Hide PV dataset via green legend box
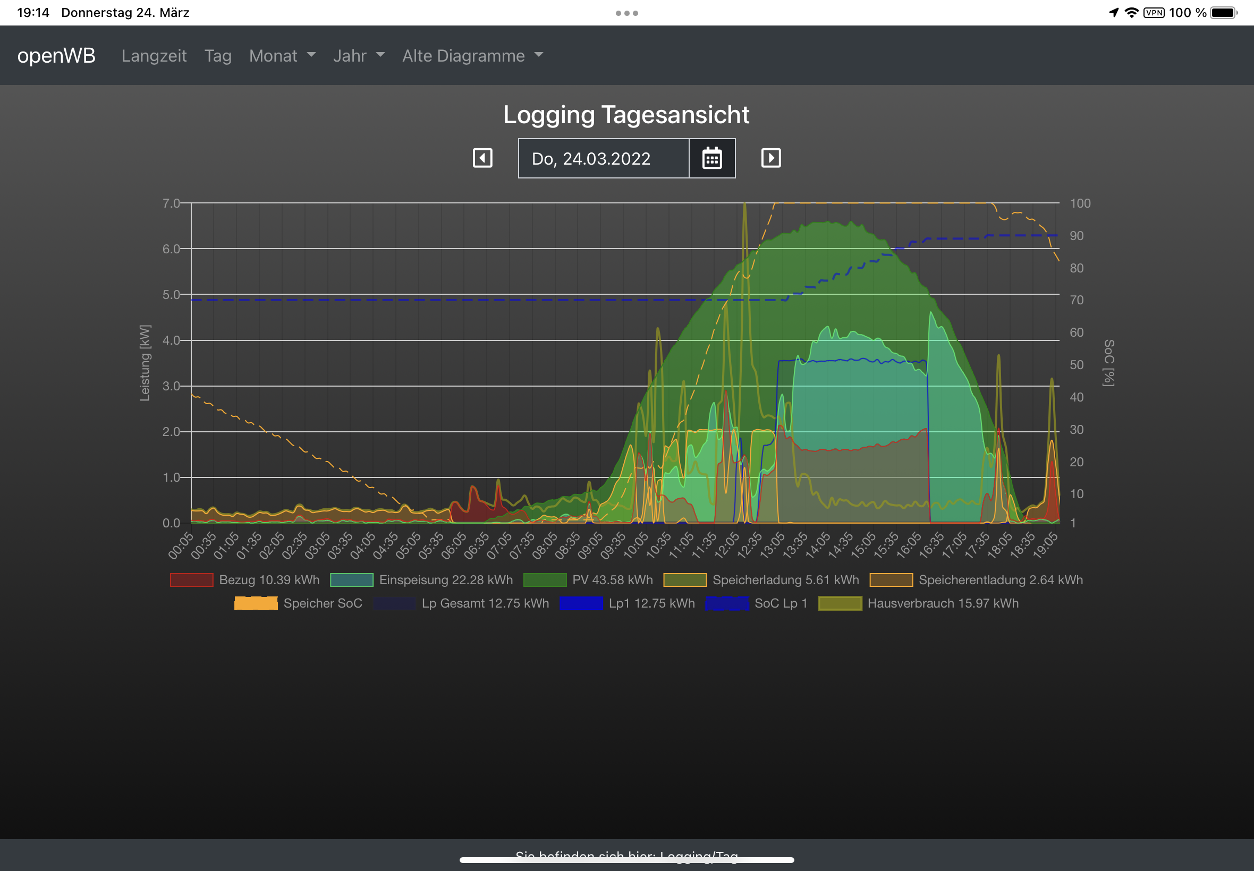 [x=544, y=579]
